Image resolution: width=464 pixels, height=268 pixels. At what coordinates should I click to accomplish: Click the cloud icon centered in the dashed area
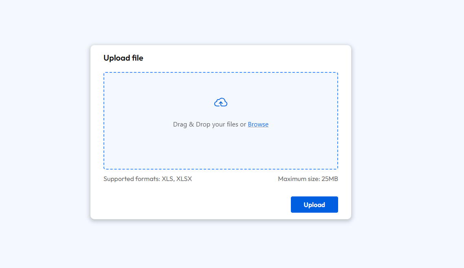[x=221, y=102]
